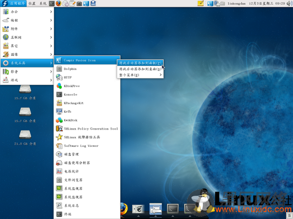Open the Dolphin file manager entry
Screen dimensions: 293x219
coord(87,69)
